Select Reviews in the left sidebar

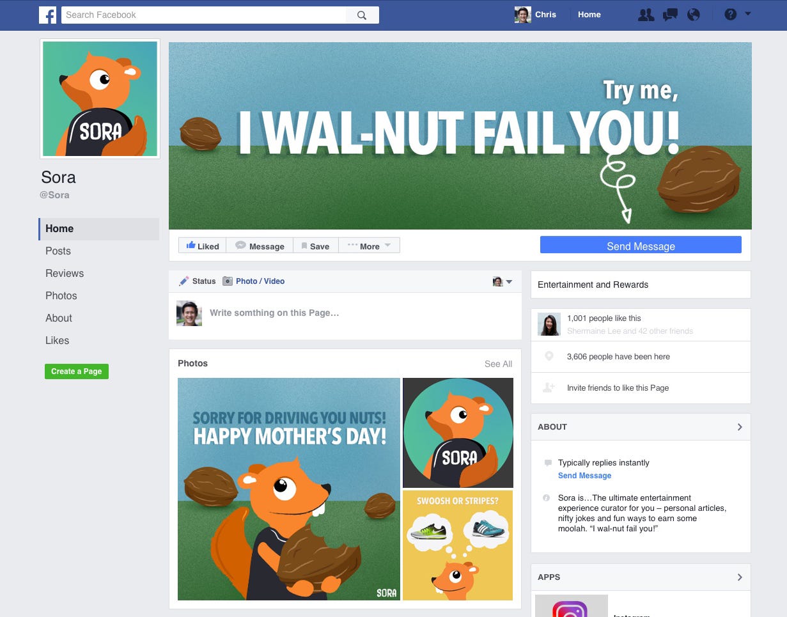65,273
